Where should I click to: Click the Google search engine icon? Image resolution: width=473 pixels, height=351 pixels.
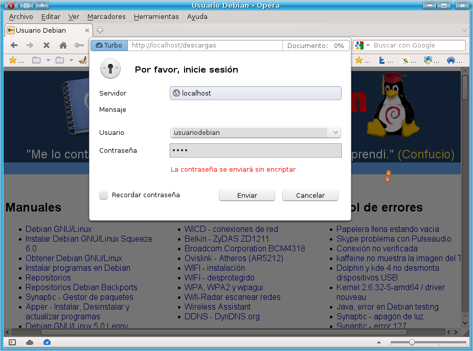359,45
